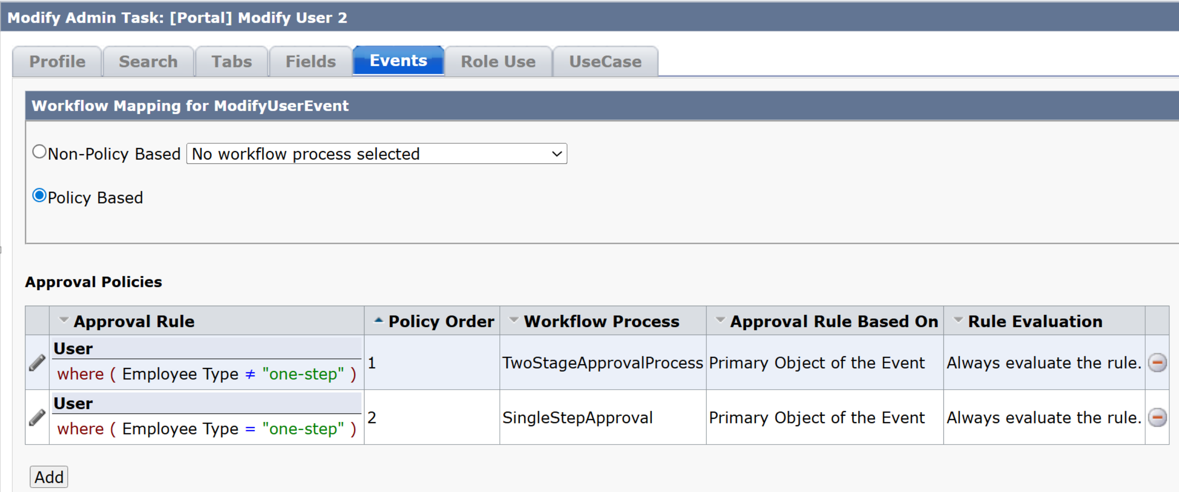Remove the SingleStepApproval policy row
The image size is (1179, 492).
point(1157,417)
